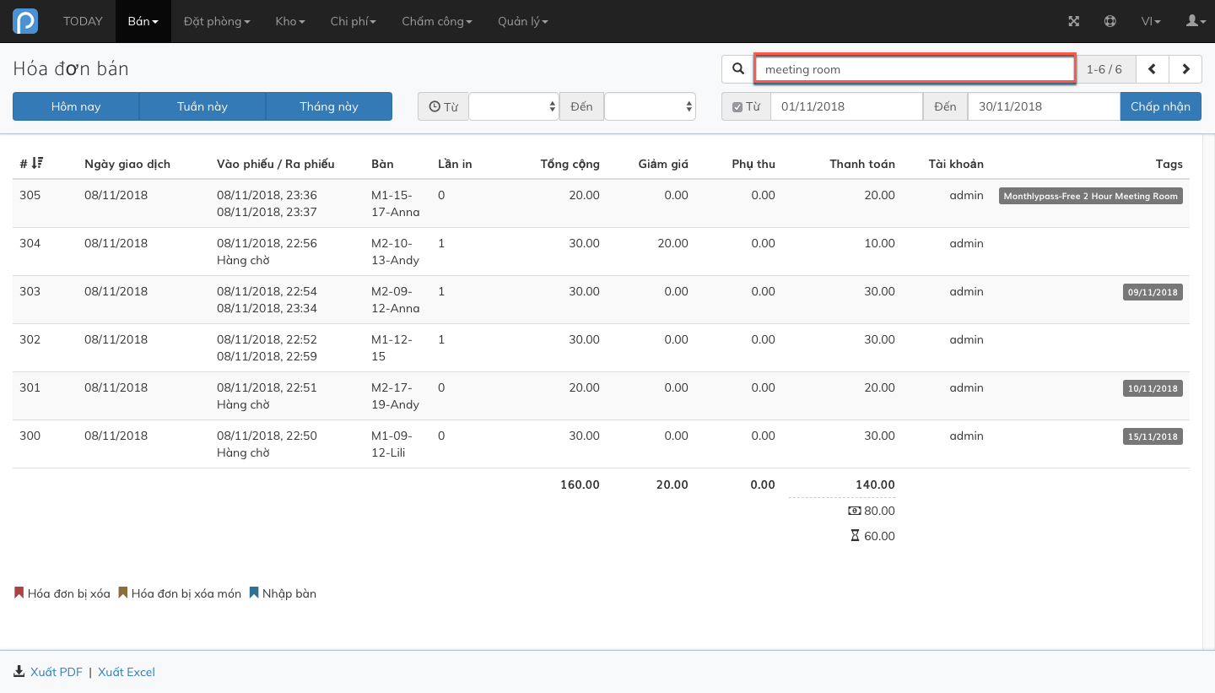Expand the Đặt phòng menu
1215x693 pixels.
pyautogui.click(x=217, y=21)
